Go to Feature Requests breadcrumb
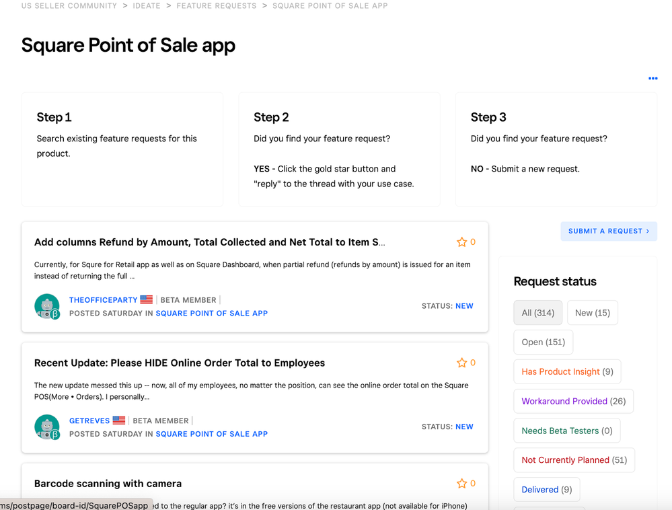The height and width of the screenshot is (510, 672). click(x=216, y=5)
